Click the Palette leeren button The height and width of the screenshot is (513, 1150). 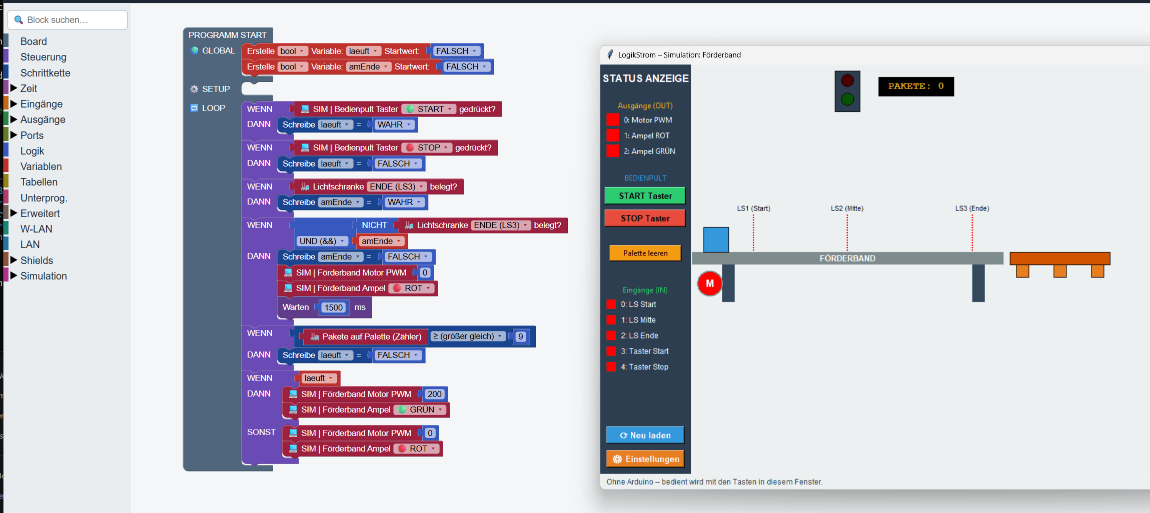click(x=645, y=253)
